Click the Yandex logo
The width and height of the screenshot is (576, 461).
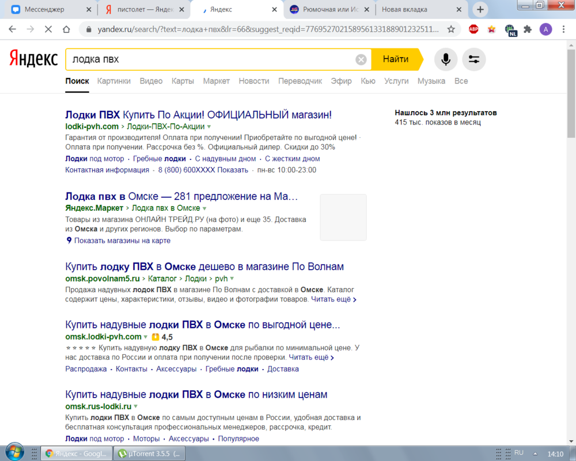tap(33, 59)
